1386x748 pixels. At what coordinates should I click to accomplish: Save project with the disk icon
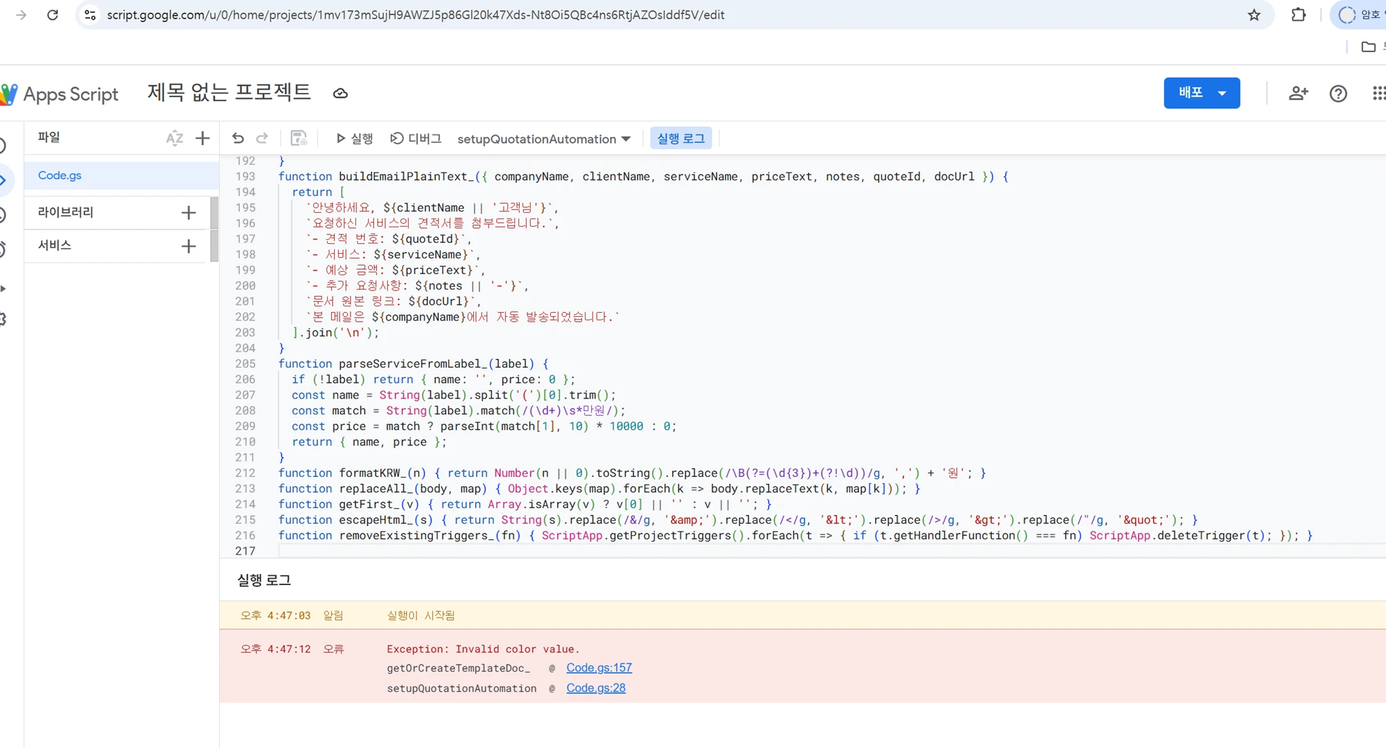coord(298,138)
